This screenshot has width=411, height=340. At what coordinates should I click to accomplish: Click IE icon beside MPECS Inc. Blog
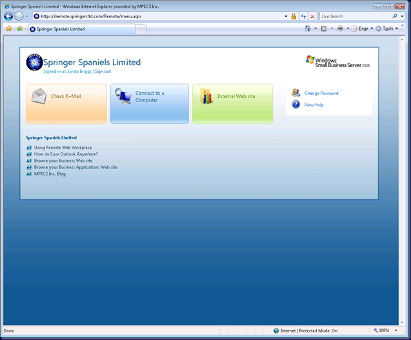[x=29, y=174]
